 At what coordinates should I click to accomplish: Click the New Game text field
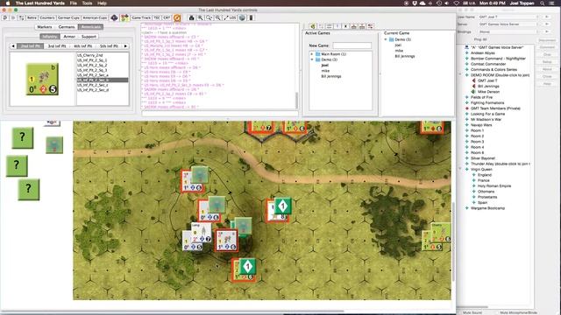pyautogui.click(x=352, y=45)
